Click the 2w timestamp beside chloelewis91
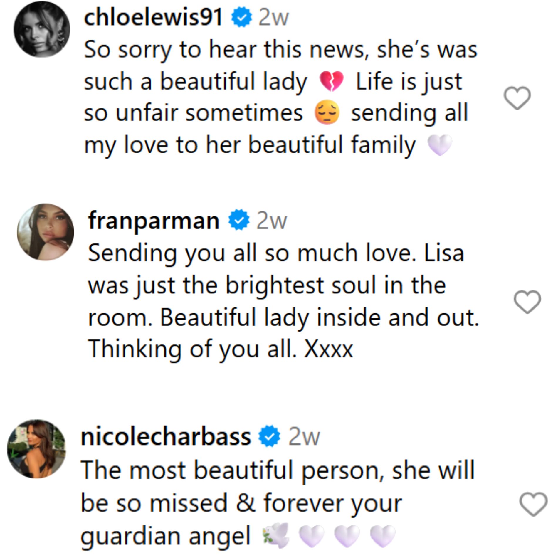The image size is (558, 558). click(273, 18)
